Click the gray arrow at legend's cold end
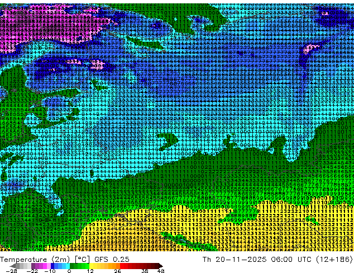This screenshot has width=354, height=273. point(13,266)
